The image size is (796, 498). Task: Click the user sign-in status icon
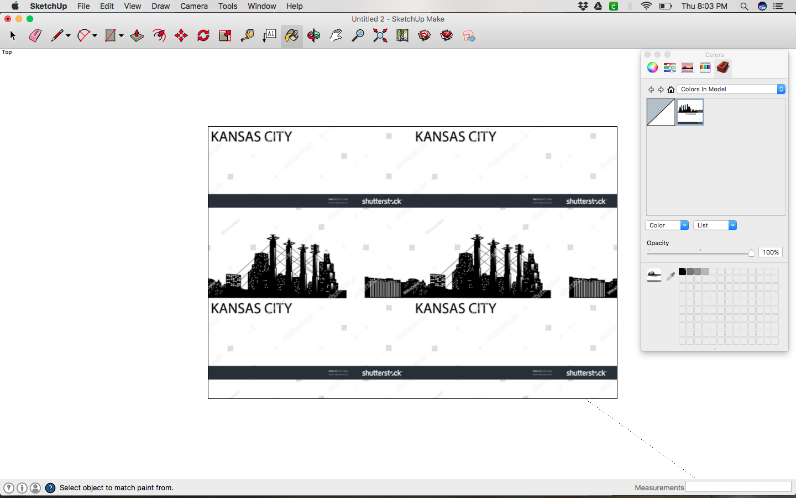pos(35,487)
